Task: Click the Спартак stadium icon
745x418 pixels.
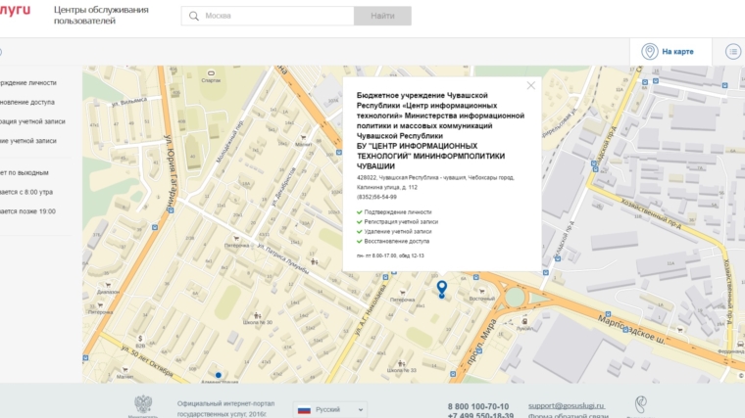Action: 211,73
